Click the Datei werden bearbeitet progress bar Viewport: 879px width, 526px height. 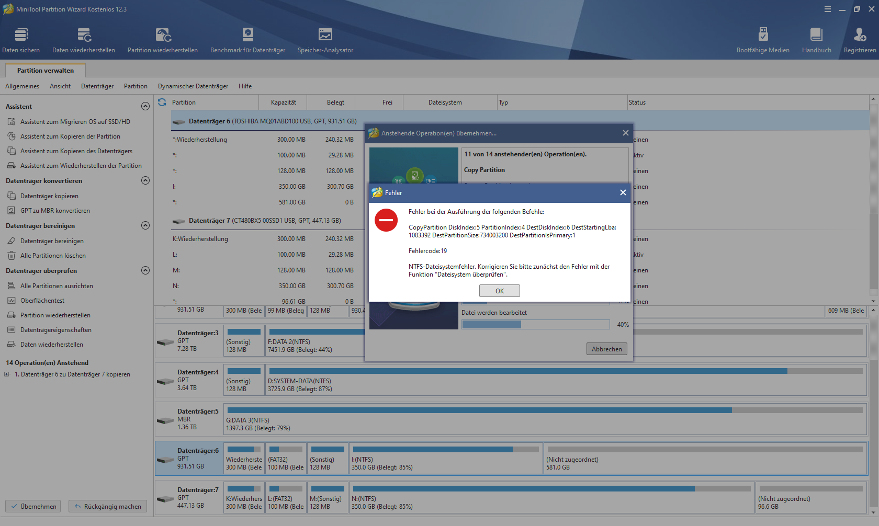536,325
